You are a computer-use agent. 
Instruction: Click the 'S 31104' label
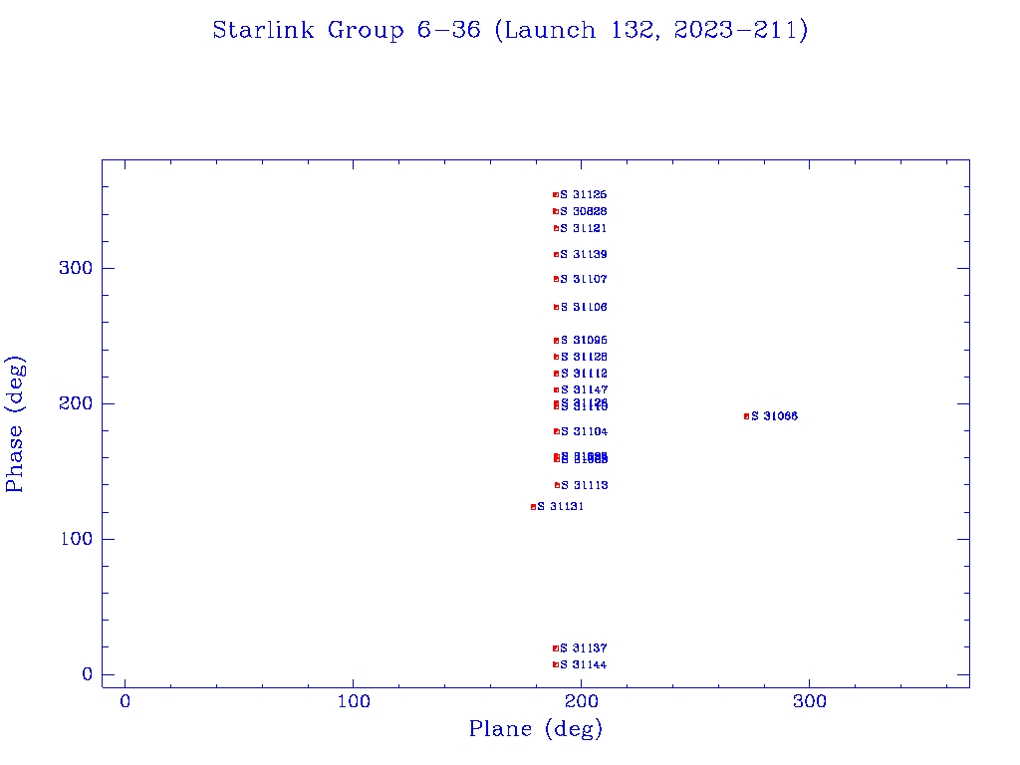click(584, 432)
